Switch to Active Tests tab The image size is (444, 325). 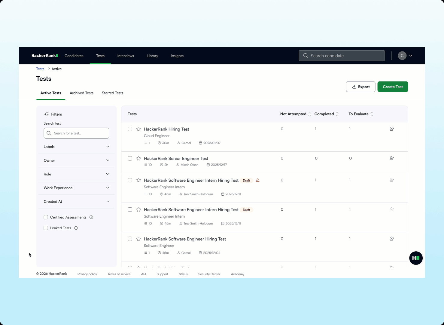point(51,93)
